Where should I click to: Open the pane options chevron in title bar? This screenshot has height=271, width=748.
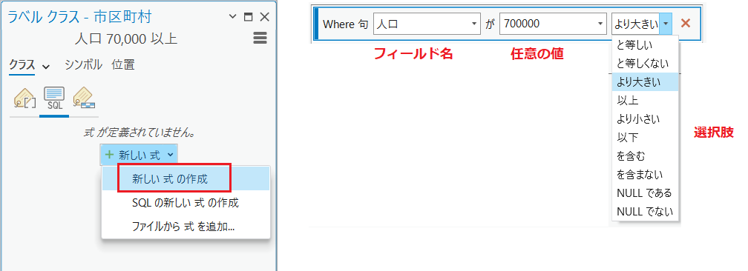point(233,17)
